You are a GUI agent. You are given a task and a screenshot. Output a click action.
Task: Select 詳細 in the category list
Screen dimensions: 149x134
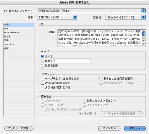click(19, 41)
